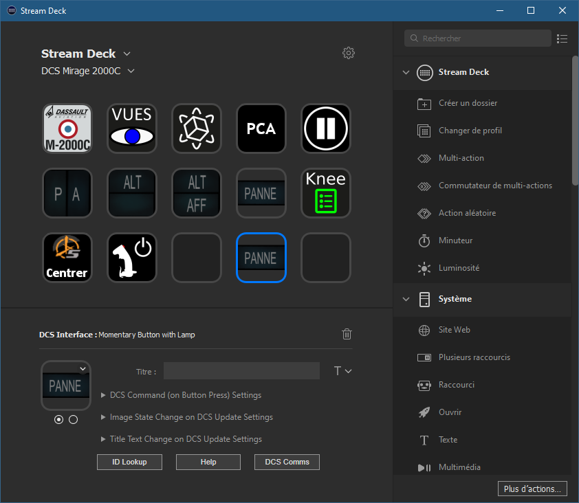Select the PCA key
579x503 pixels.
click(x=261, y=128)
